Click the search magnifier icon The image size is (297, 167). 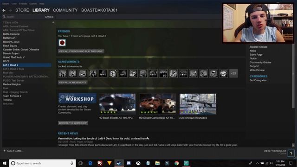4,17
